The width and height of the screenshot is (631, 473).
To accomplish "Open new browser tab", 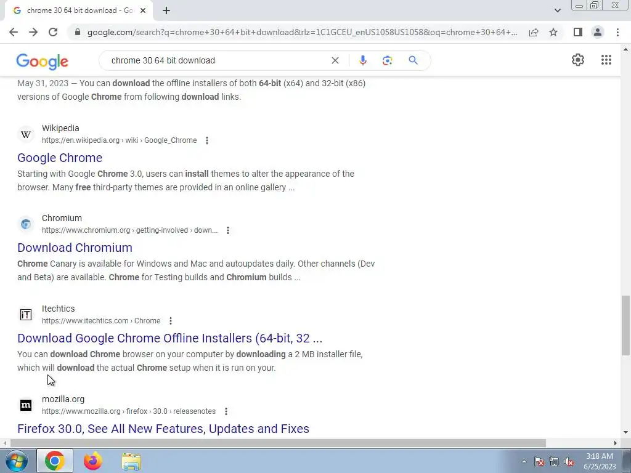I will [166, 10].
